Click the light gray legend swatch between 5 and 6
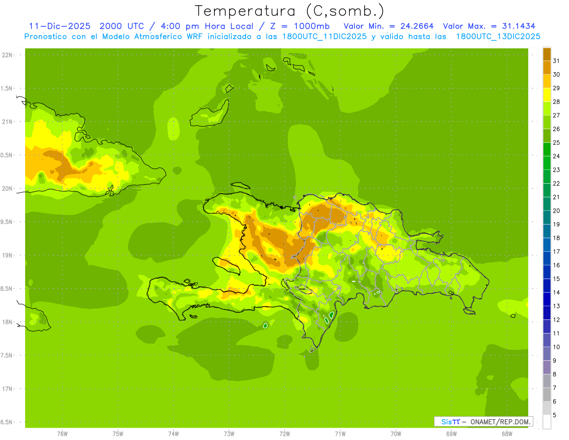 547,408
